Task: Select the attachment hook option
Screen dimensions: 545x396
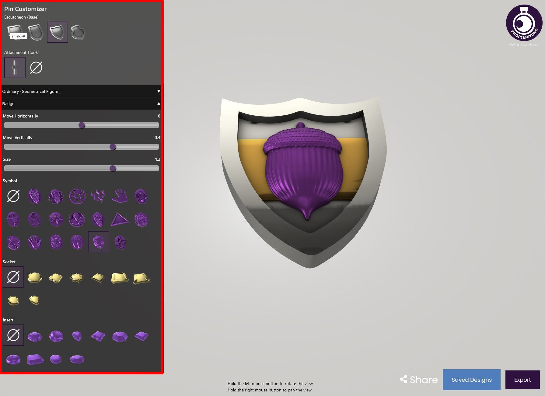Action: pyautogui.click(x=15, y=68)
